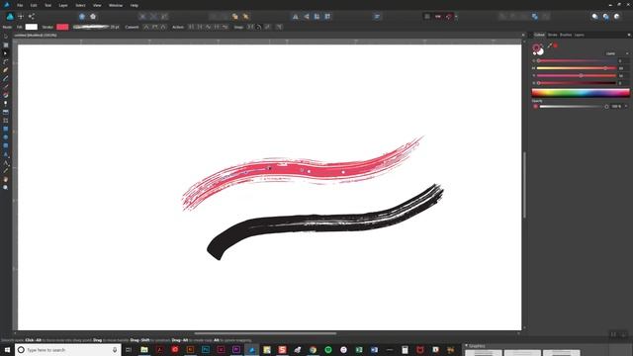The image size is (633, 356).
Task: Toggle the last Snap option icon
Action: point(279,27)
